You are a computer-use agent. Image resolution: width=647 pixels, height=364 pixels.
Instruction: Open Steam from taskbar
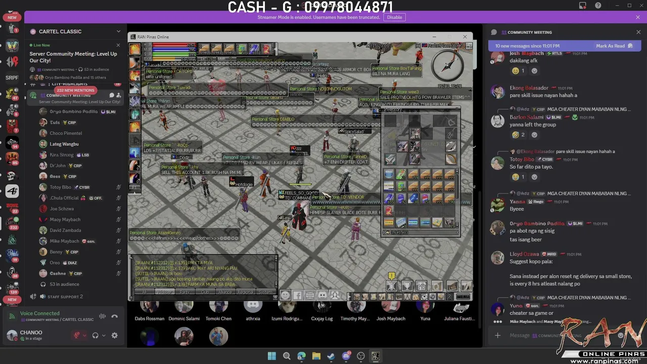click(331, 356)
